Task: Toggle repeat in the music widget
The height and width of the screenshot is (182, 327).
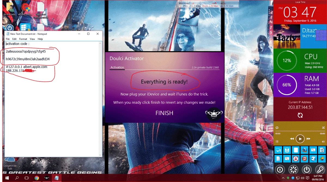Action: point(277,128)
